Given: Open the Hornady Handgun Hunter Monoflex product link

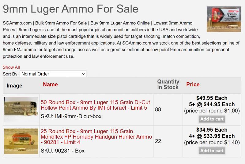Looking at the screenshot, I should [x=96, y=137].
